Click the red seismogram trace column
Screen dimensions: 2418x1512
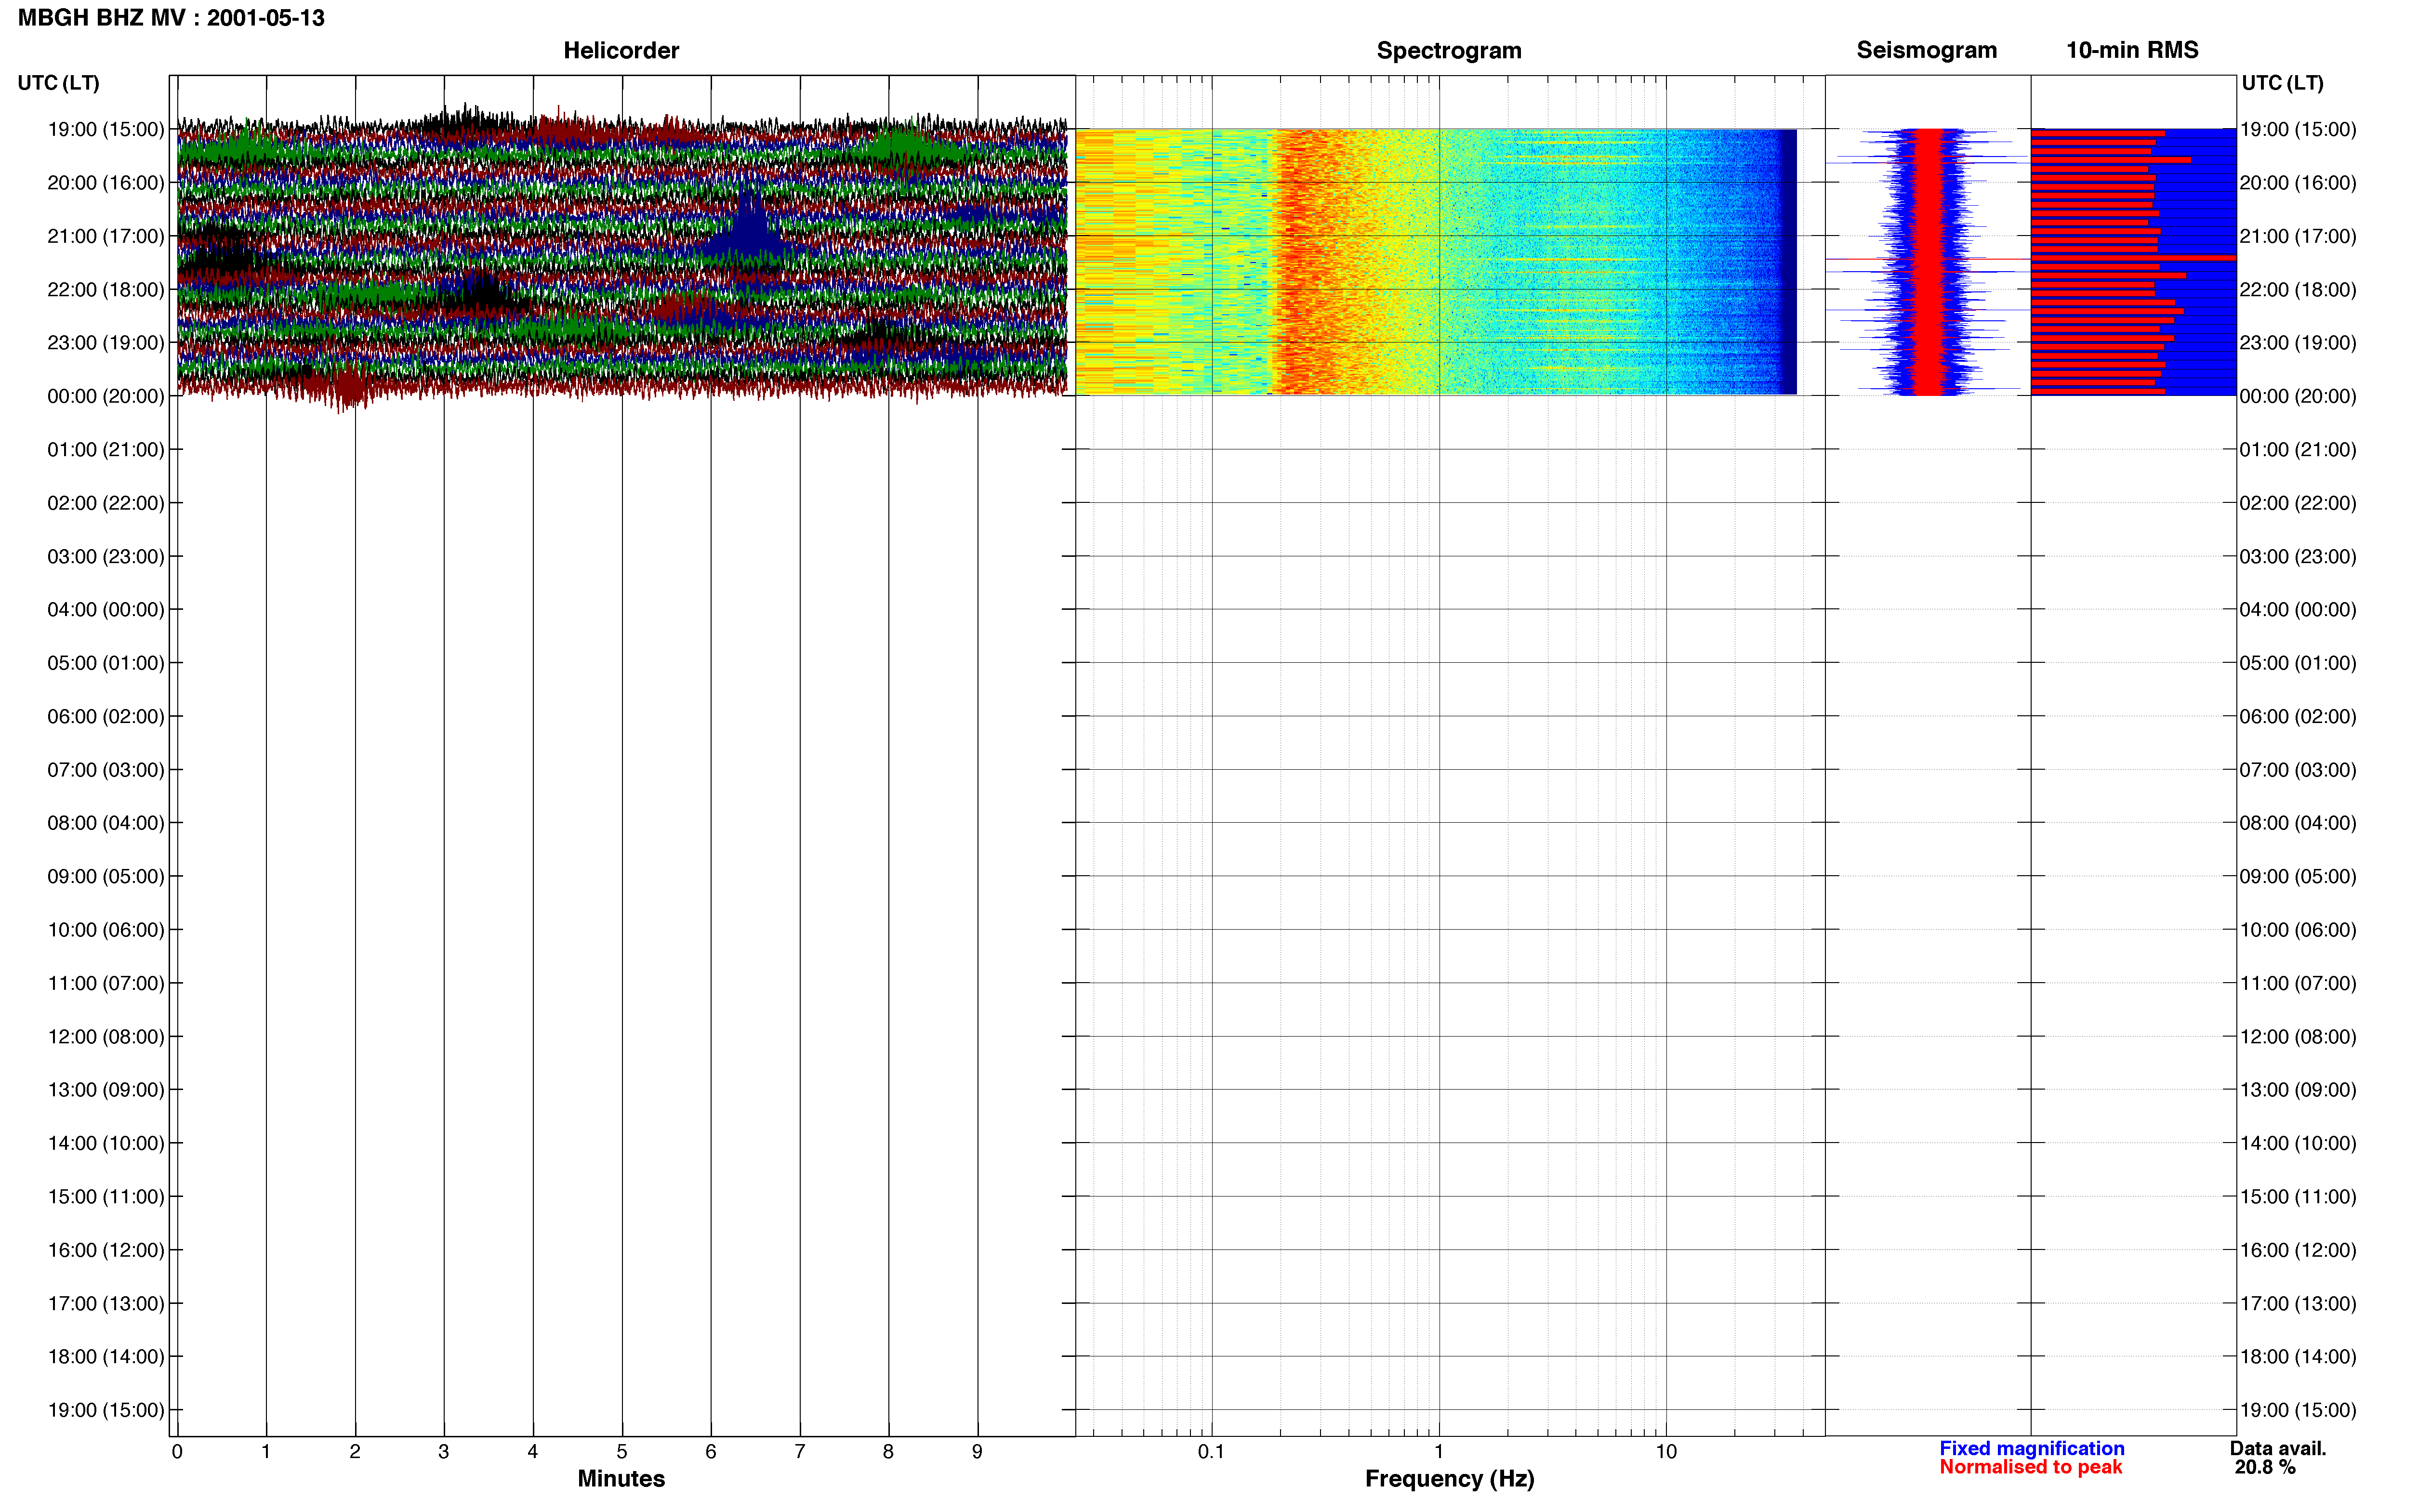pos(1927,262)
